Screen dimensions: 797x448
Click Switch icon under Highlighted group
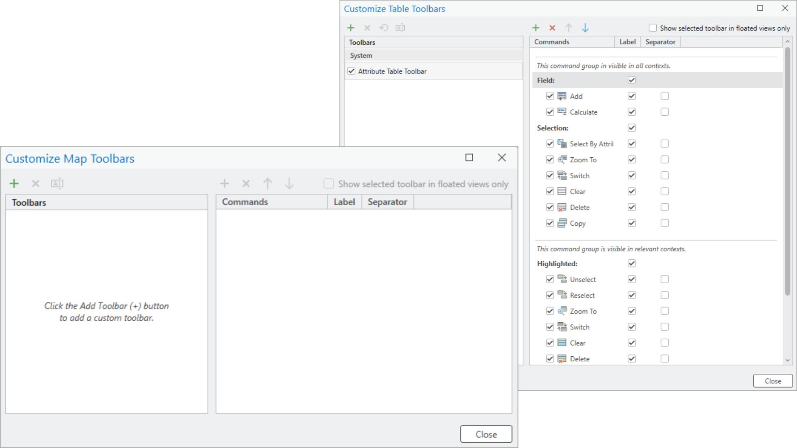coord(562,327)
